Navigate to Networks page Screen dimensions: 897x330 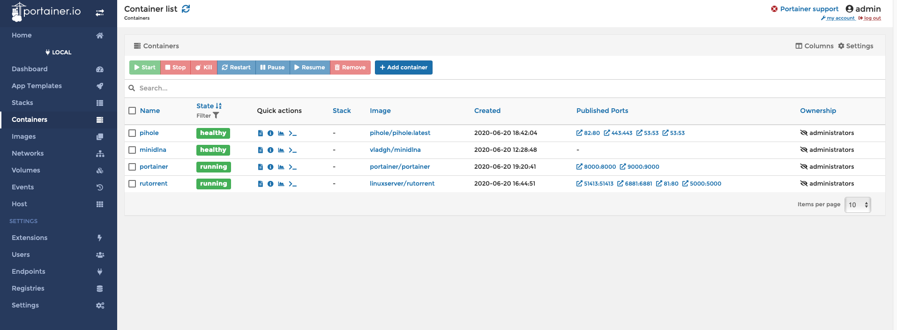[x=59, y=153]
